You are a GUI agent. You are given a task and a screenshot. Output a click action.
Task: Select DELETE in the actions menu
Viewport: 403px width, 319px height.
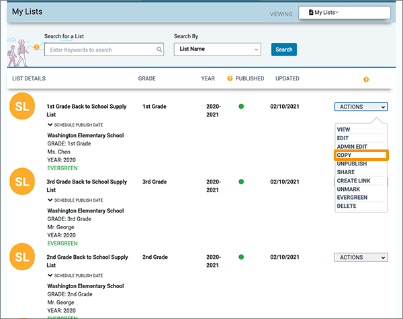click(x=347, y=206)
